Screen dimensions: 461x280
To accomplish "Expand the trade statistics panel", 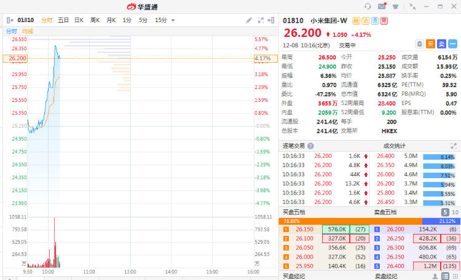I will pyautogui.click(x=452, y=146).
